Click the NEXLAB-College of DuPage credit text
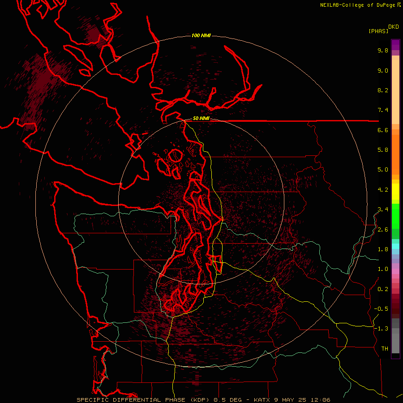The image size is (403, 403). pos(358,5)
